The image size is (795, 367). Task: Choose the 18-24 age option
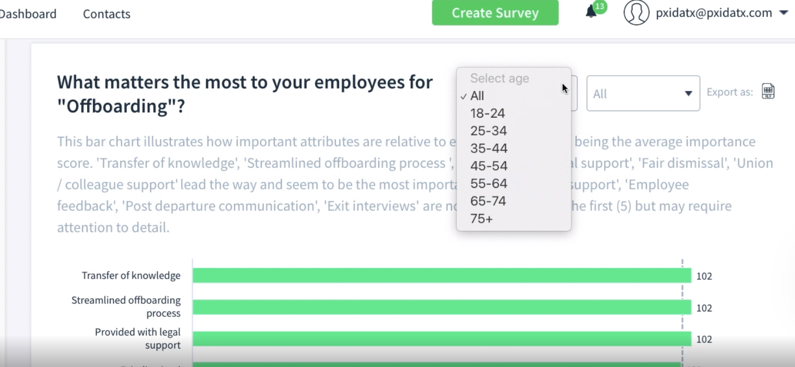click(488, 113)
